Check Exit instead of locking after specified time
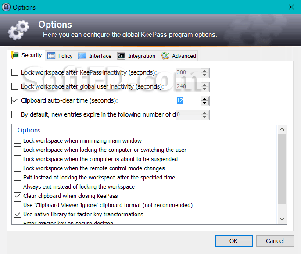Image resolution: width=301 pixels, height=254 pixels. click(18, 177)
